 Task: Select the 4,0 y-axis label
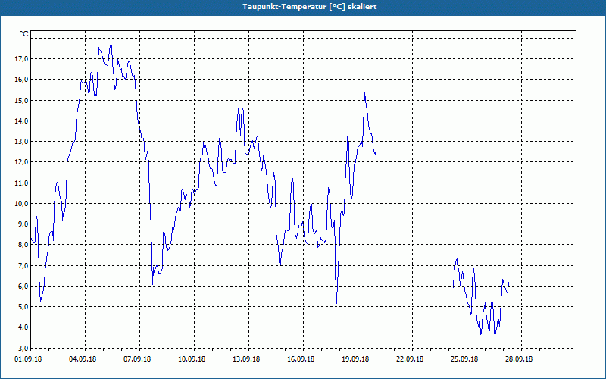(x=23, y=327)
